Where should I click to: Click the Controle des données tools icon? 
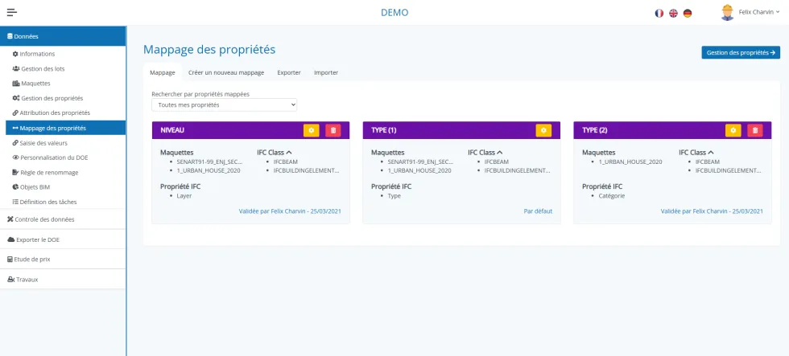10,219
